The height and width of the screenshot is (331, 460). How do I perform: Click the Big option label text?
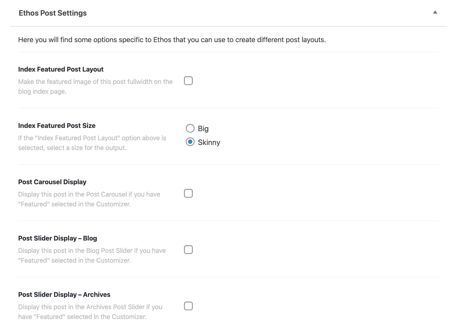pos(203,128)
